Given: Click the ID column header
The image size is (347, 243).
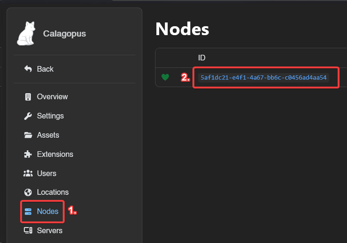Looking at the screenshot, I should click(202, 58).
